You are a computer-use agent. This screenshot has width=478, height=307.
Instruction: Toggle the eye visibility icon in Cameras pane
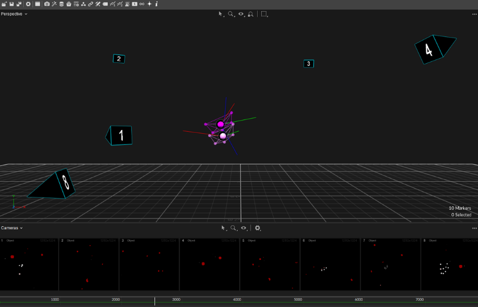pos(244,228)
